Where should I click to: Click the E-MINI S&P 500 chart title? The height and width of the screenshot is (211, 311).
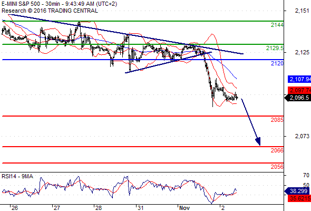[x=60, y=4]
